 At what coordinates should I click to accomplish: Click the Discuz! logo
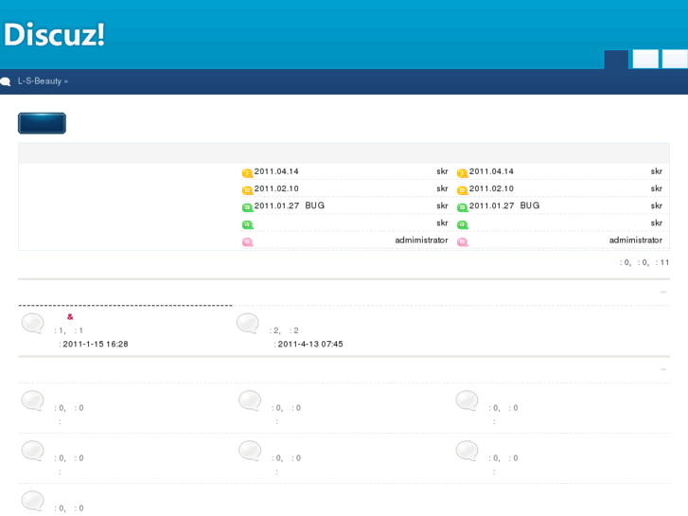(x=54, y=34)
